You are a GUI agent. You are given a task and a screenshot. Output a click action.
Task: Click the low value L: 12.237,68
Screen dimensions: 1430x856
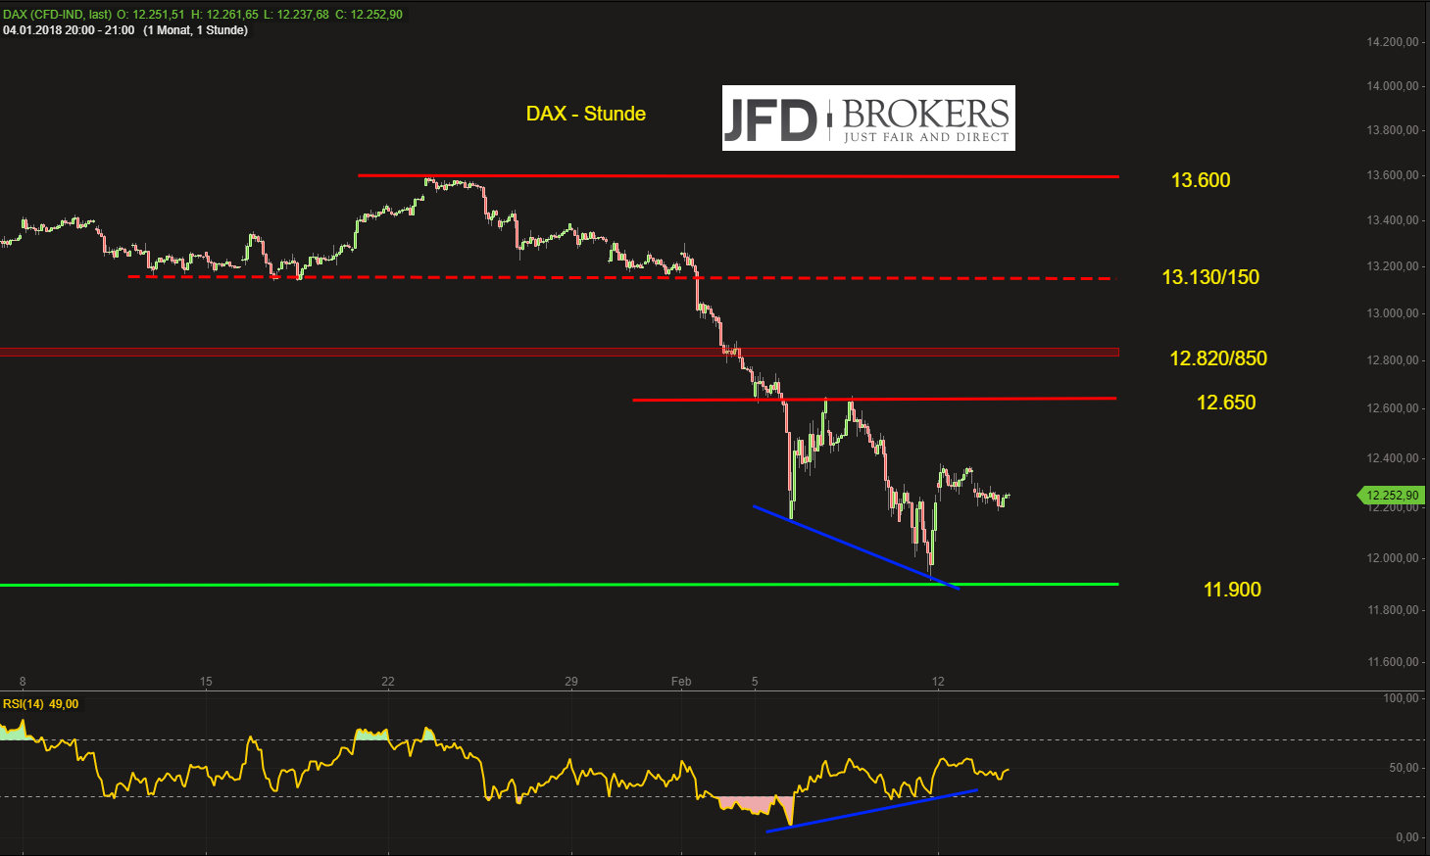[x=296, y=15]
